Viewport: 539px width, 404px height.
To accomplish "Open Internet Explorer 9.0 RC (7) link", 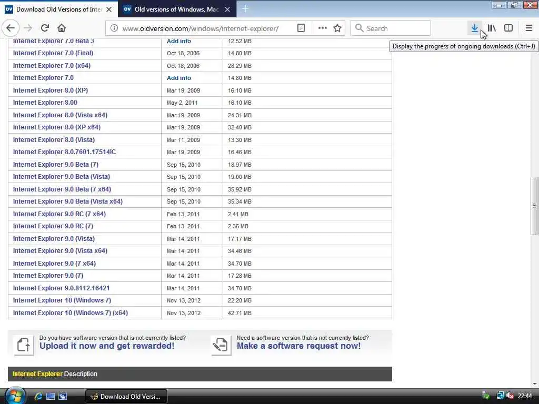I will [x=53, y=226].
